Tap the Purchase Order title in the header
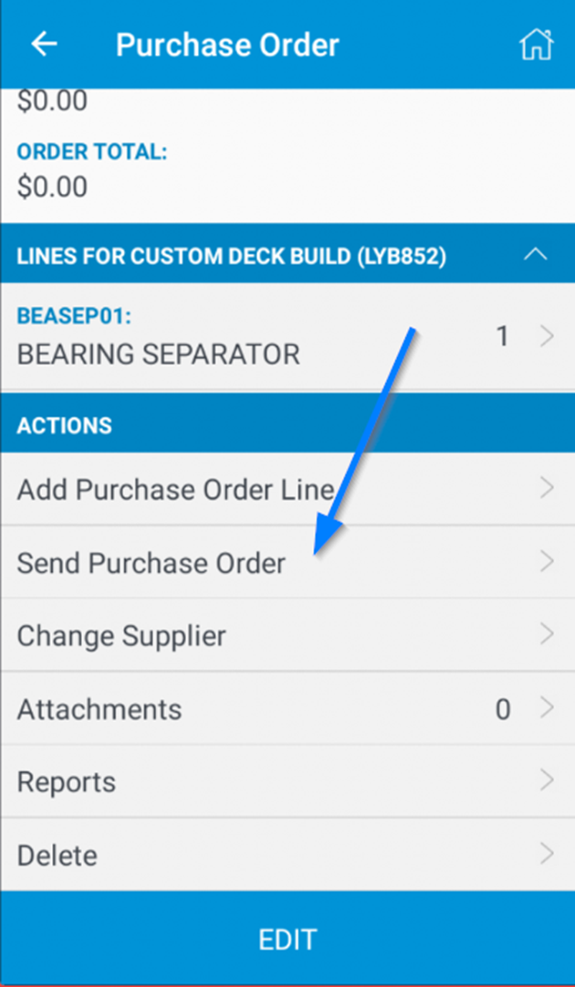575x987 pixels. pyautogui.click(x=226, y=44)
